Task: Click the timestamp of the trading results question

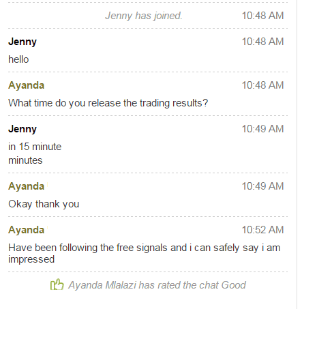Action: (x=262, y=85)
